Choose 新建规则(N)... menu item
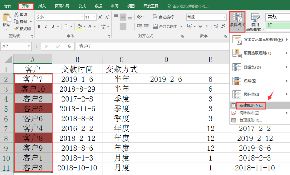Viewport: 290px width, 175px height. [260, 105]
